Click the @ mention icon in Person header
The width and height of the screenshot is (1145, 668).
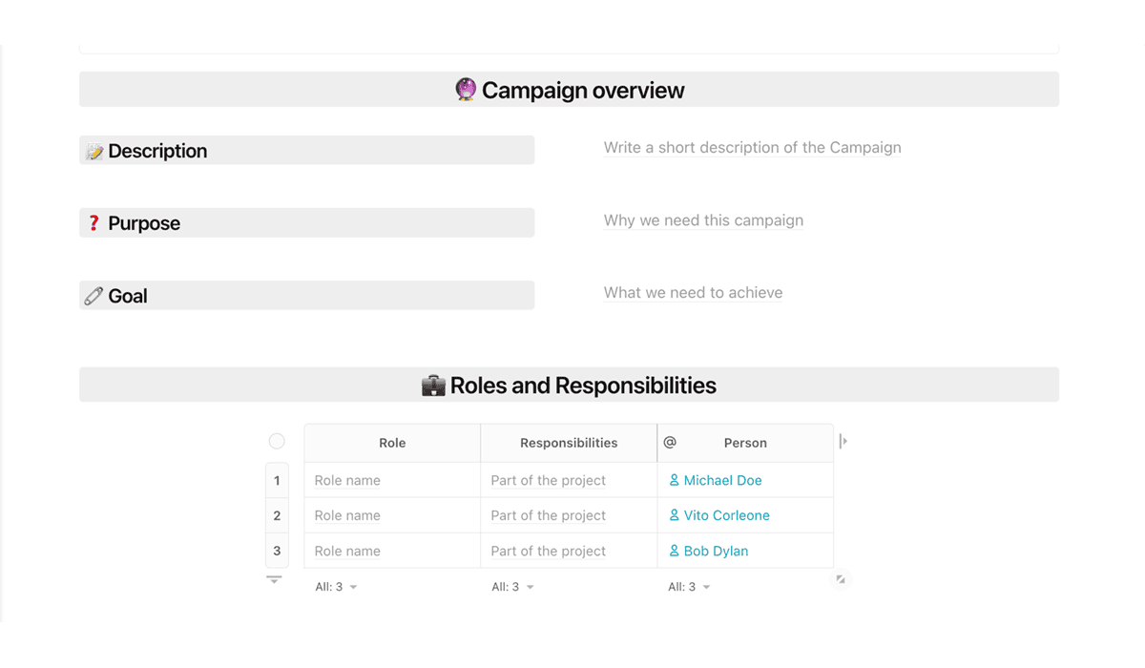(x=670, y=442)
